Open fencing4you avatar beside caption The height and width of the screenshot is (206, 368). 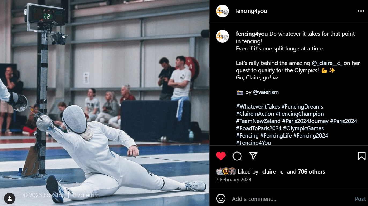pos(223,36)
